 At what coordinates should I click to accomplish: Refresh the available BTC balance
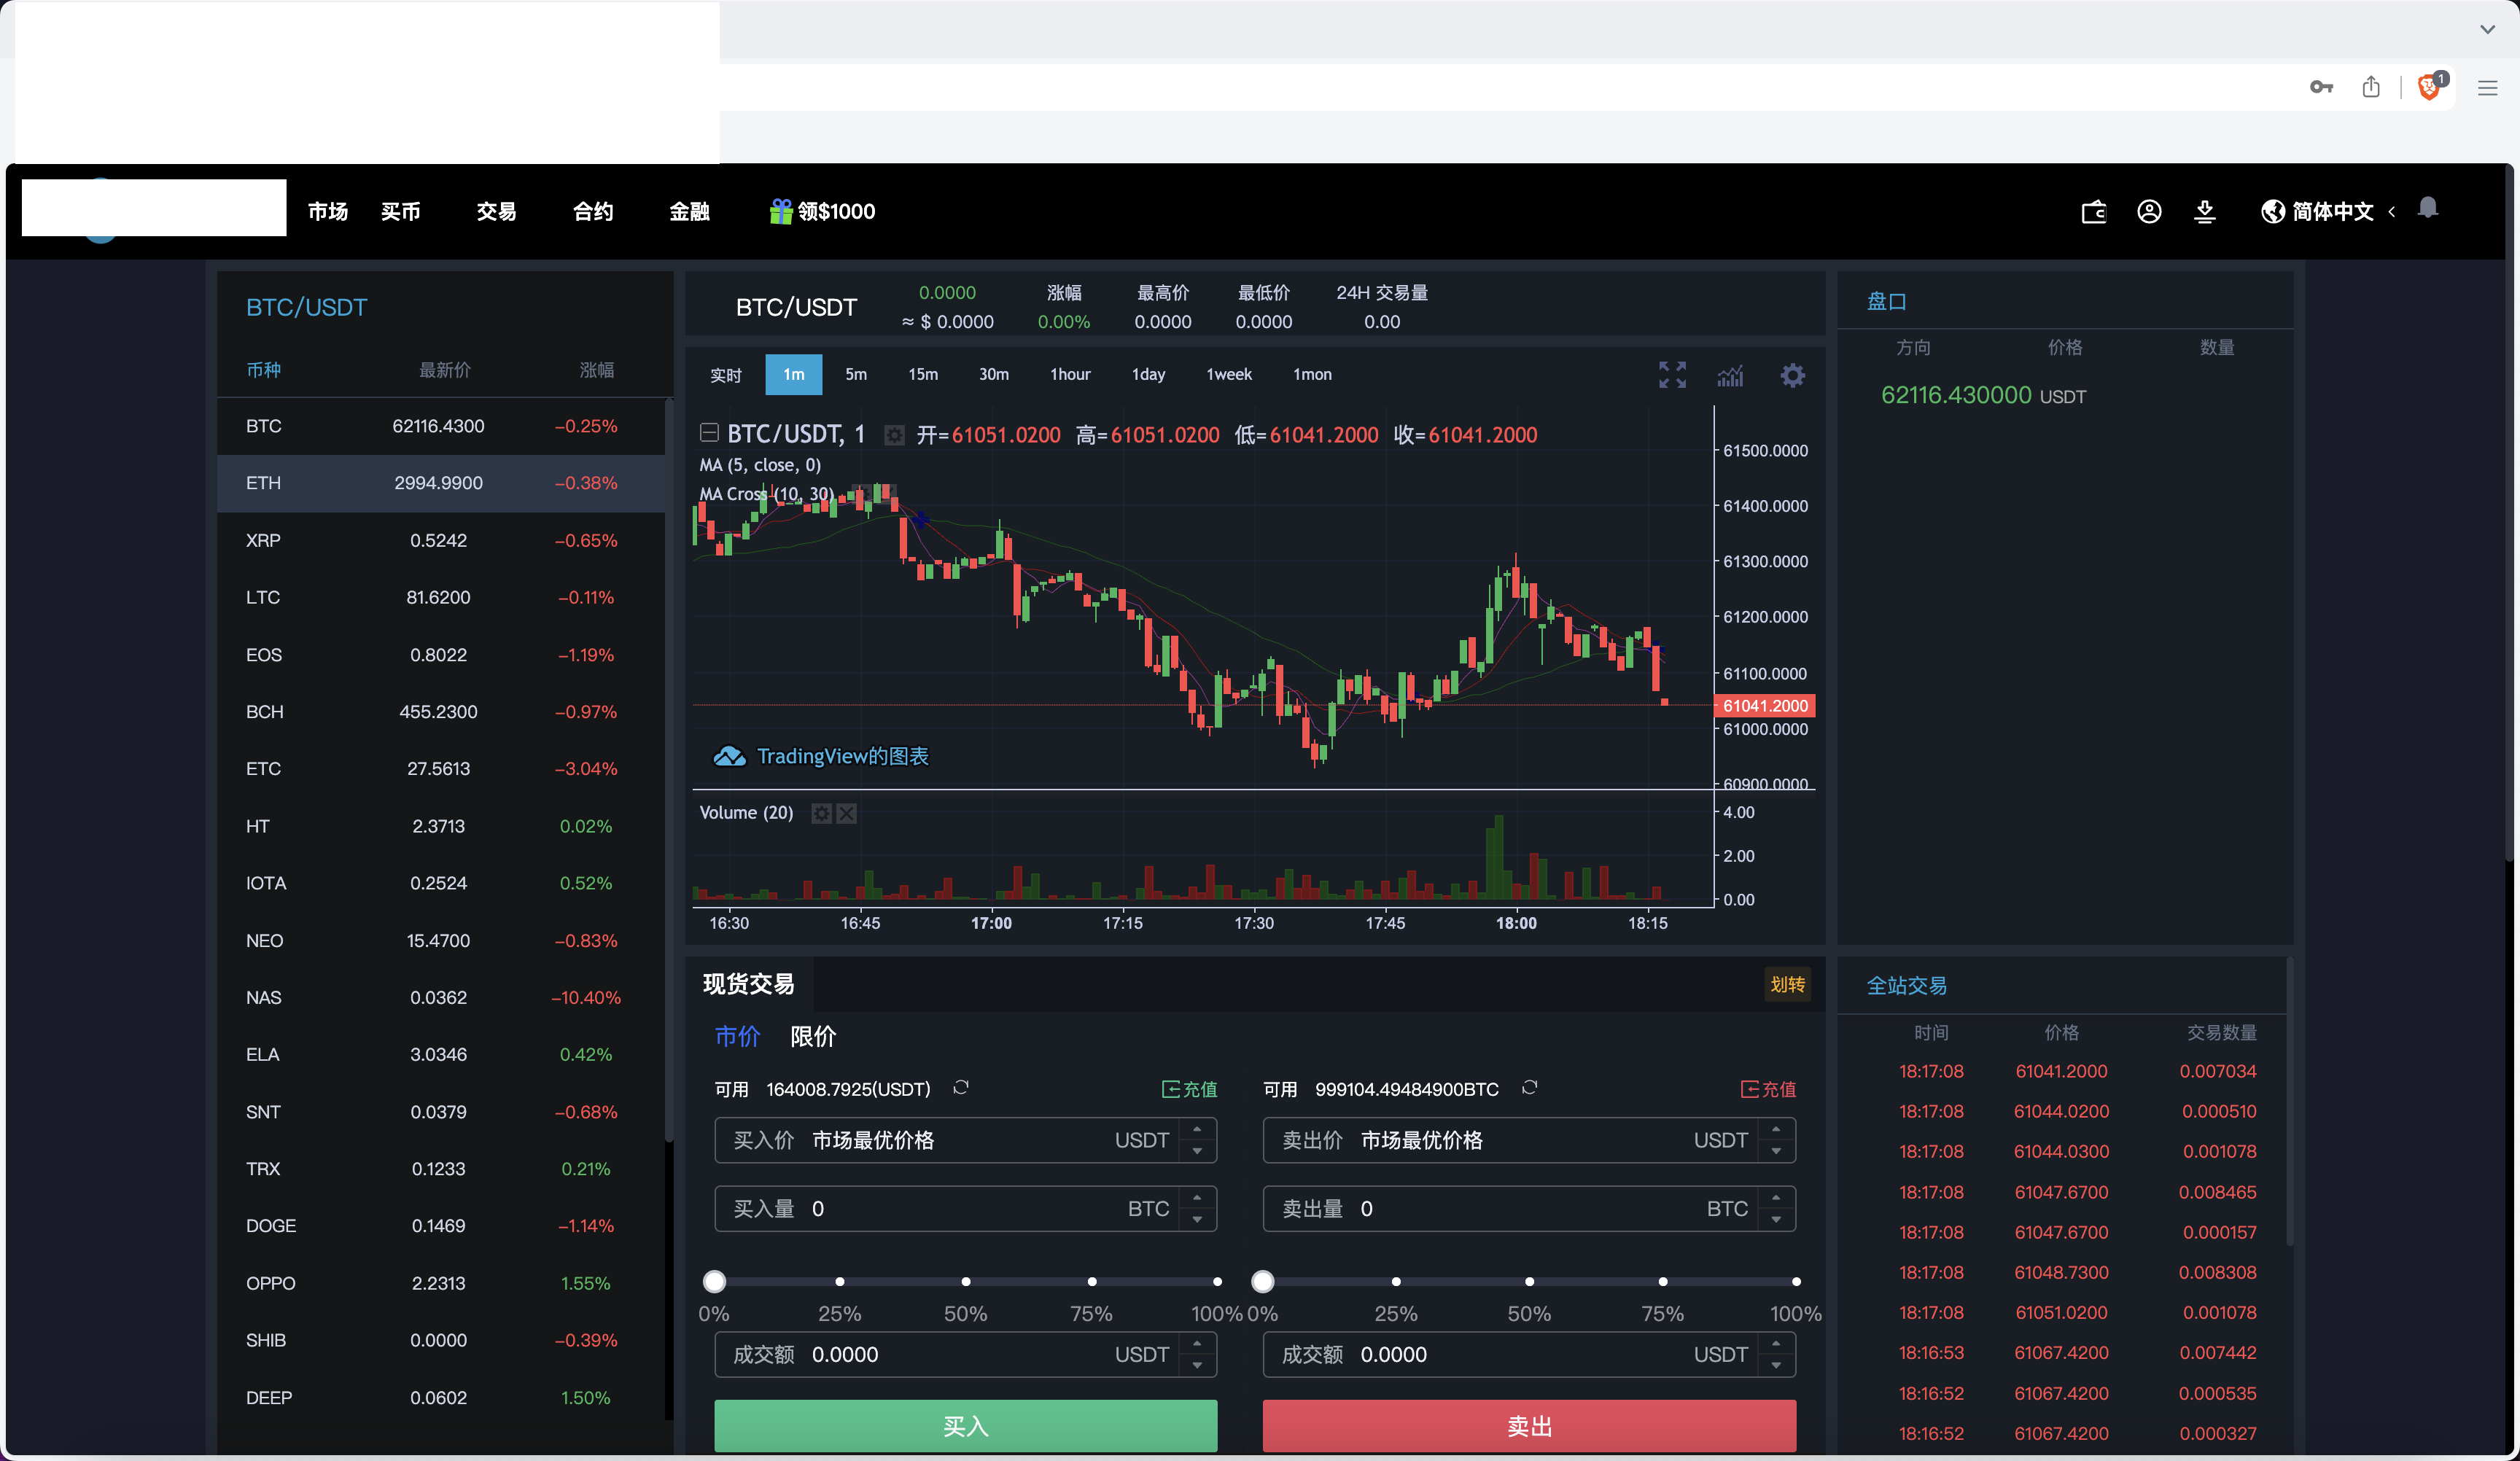(x=1529, y=1087)
